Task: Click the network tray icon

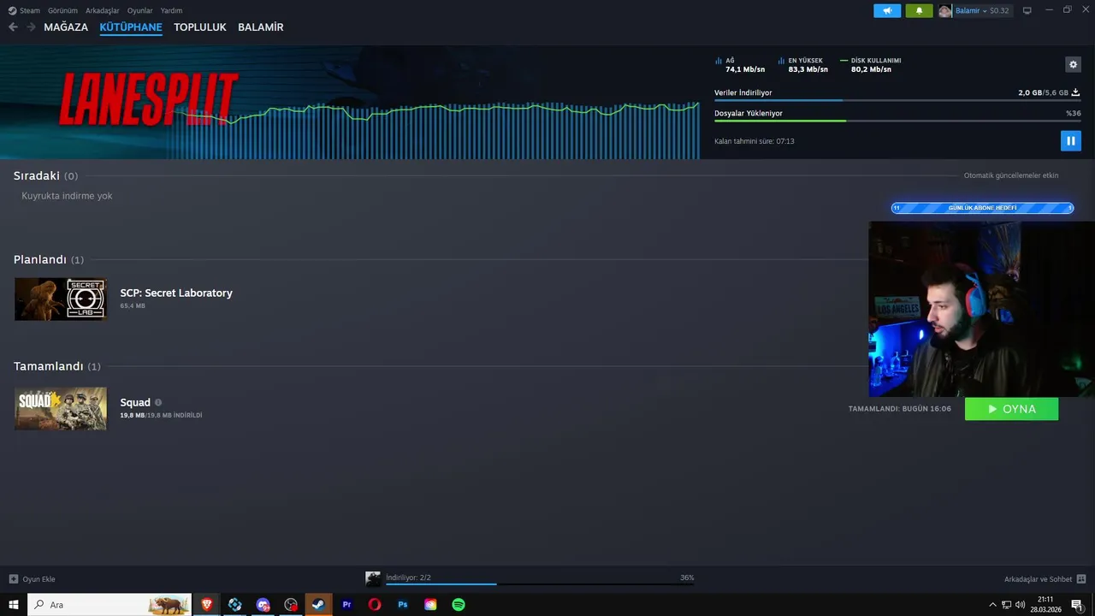Action: [x=1006, y=605]
